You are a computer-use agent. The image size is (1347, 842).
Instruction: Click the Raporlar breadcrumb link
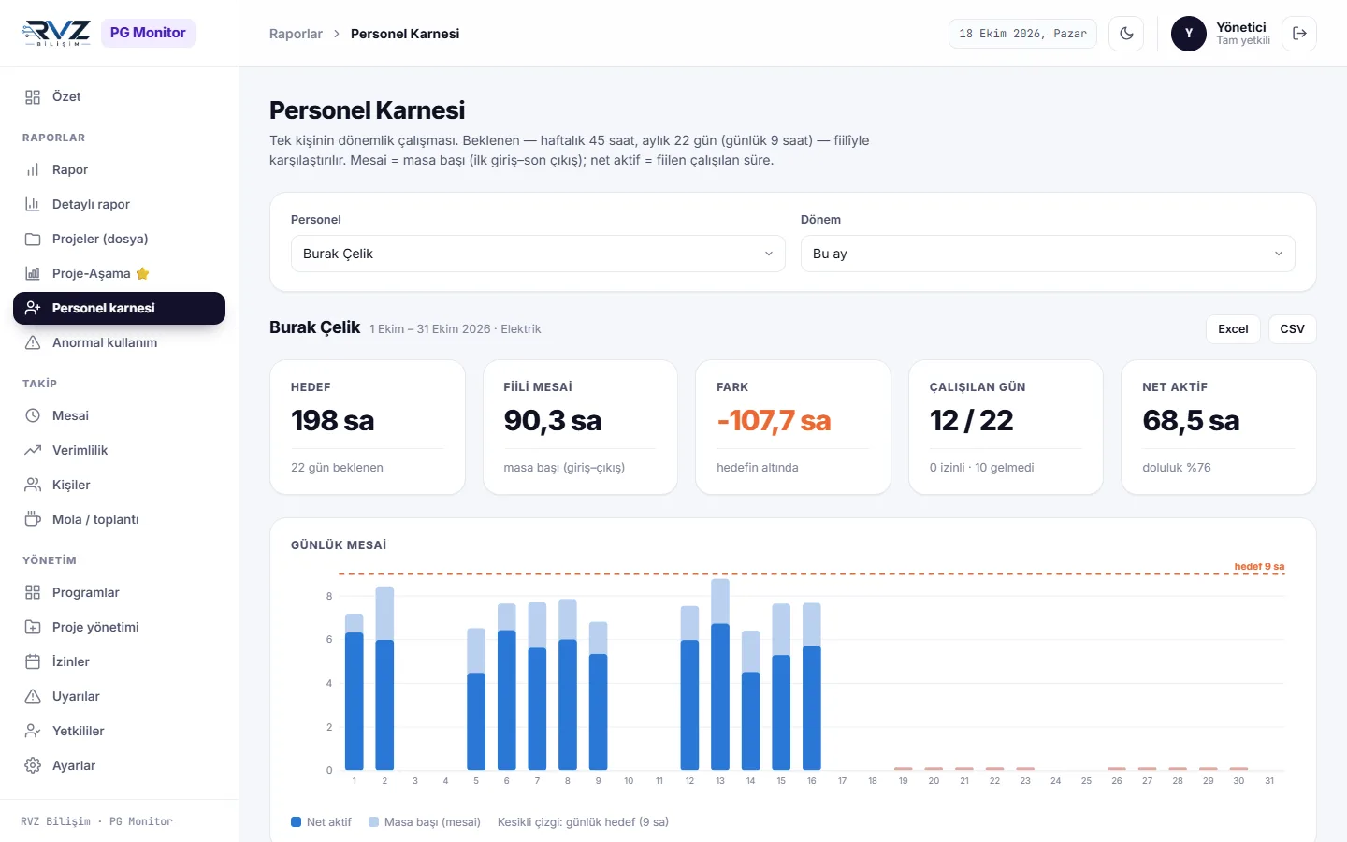point(296,34)
